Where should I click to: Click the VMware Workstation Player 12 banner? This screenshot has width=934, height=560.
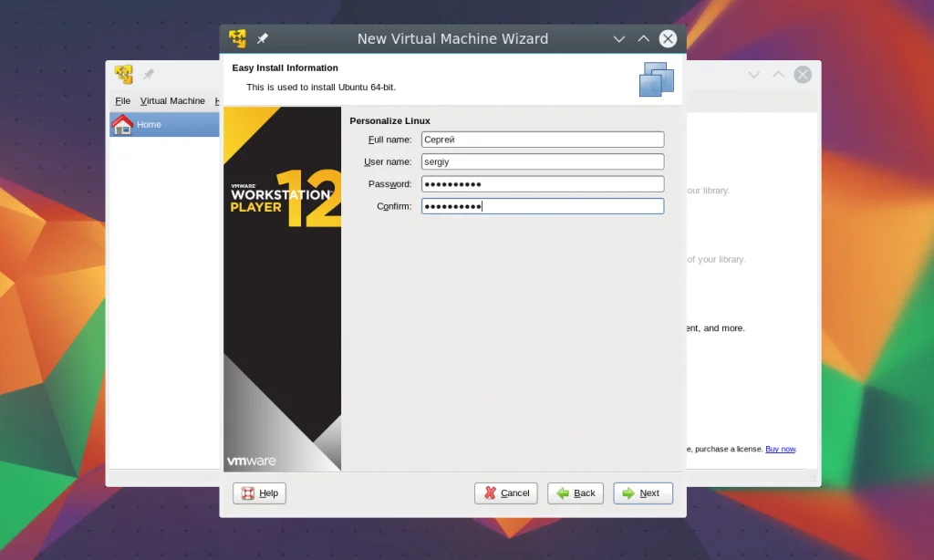click(x=282, y=288)
